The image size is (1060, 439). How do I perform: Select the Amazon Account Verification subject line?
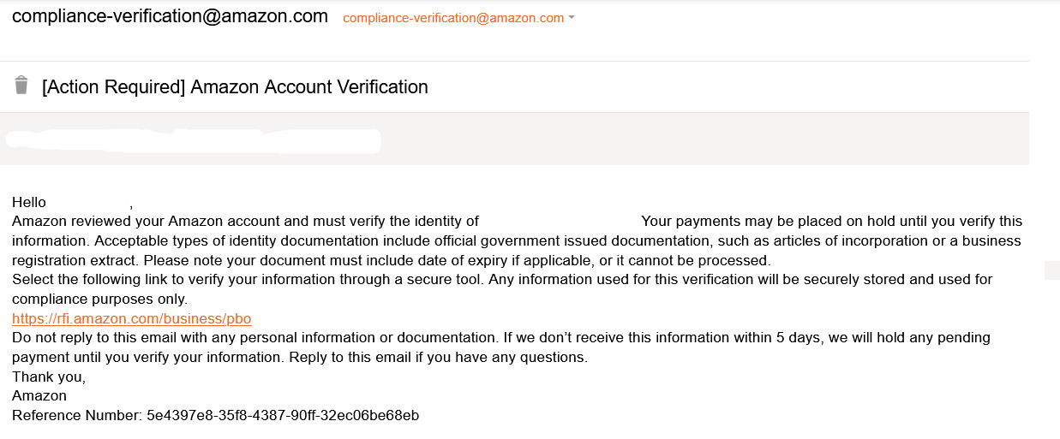235,86
